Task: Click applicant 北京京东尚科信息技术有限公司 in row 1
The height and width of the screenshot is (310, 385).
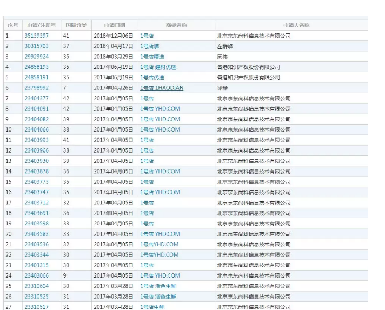Action: [254, 36]
